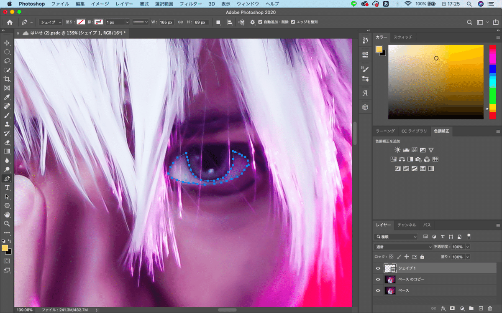Hide the ベース layer

[x=378, y=290]
